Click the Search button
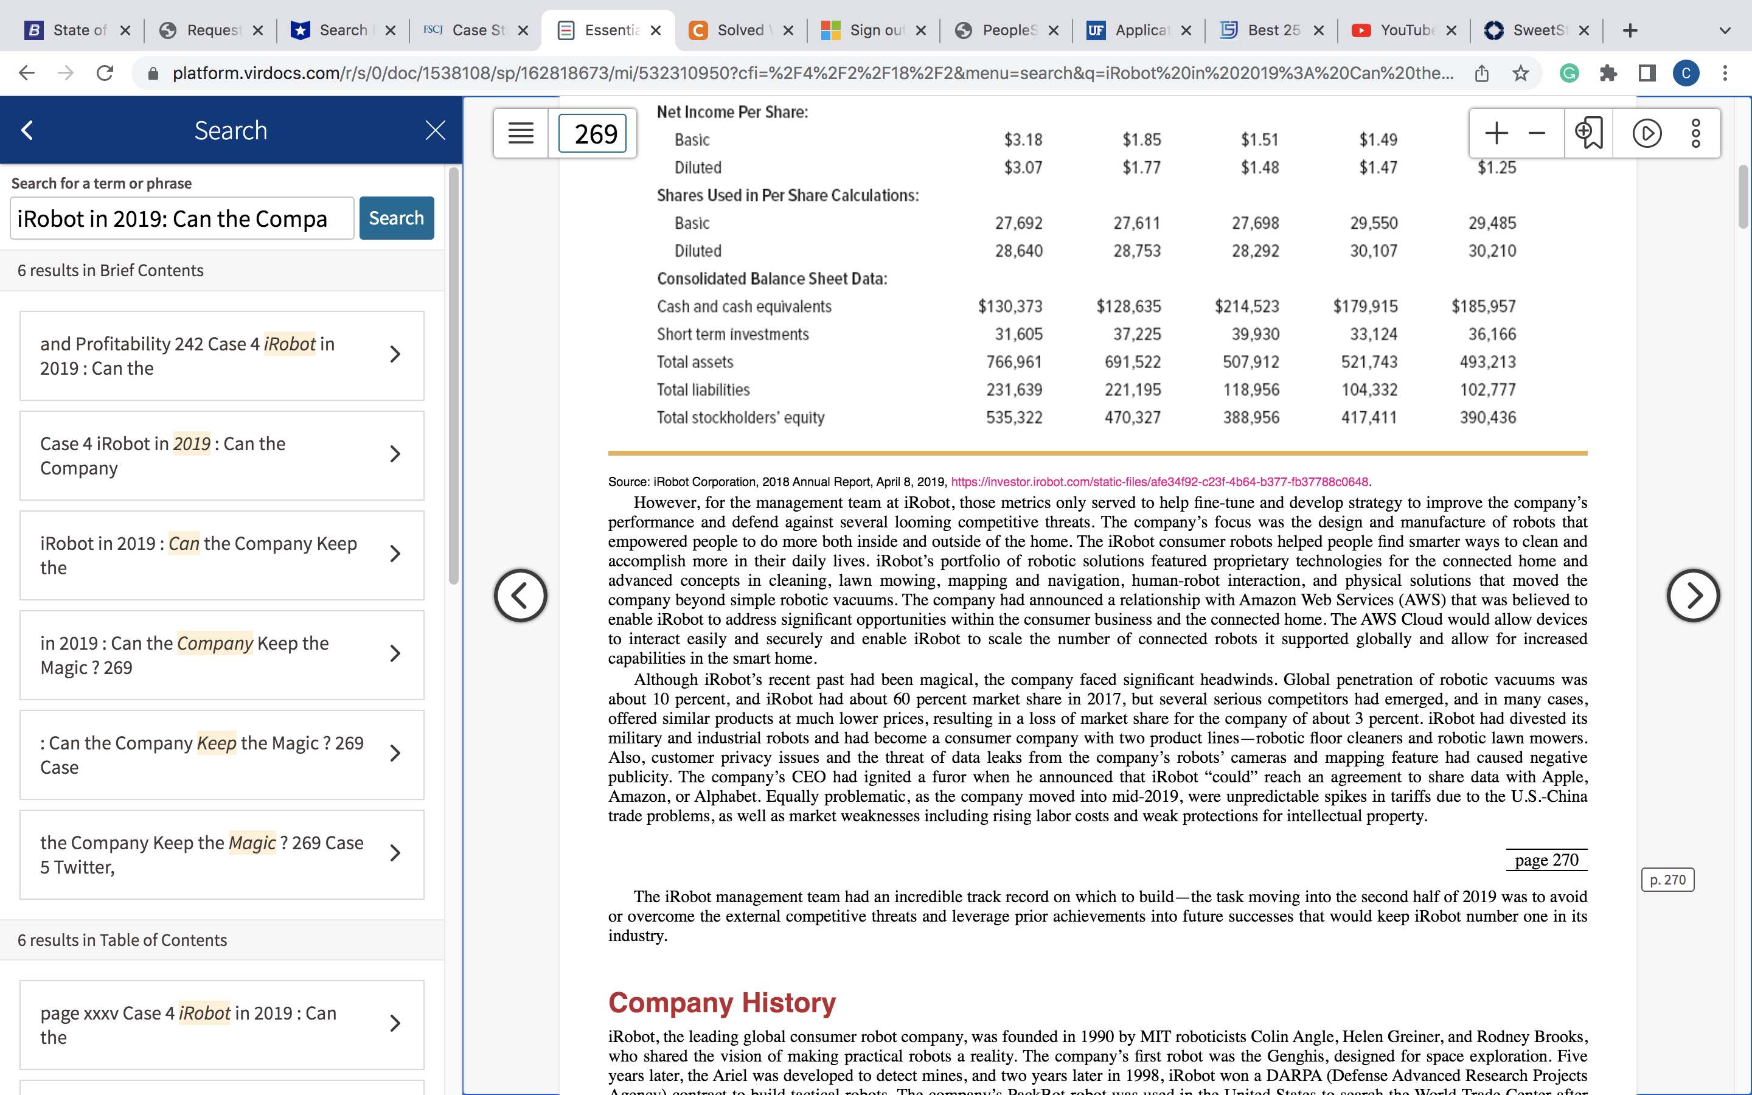Screen dimensions: 1752x1095 pos(396,218)
